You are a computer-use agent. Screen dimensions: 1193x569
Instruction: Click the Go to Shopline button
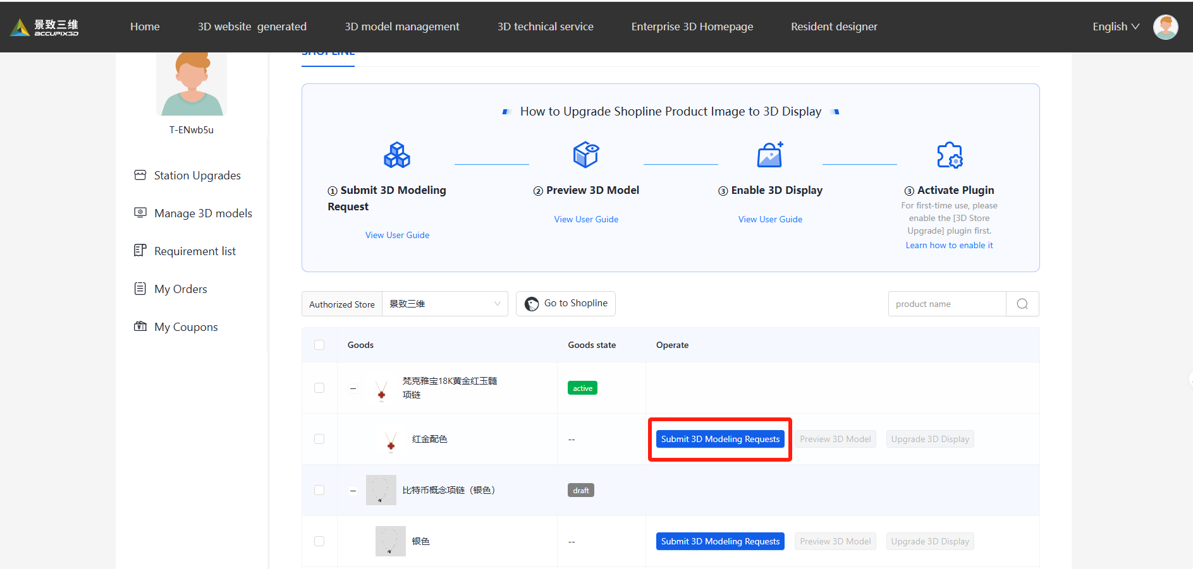pos(566,304)
